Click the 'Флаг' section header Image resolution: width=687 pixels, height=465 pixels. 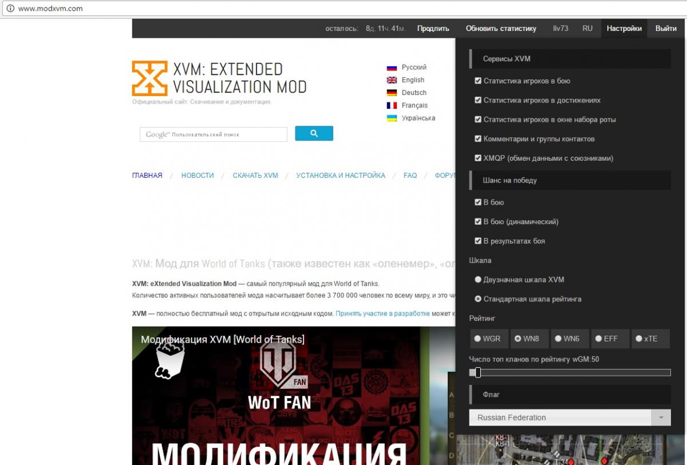pyautogui.click(x=570, y=394)
